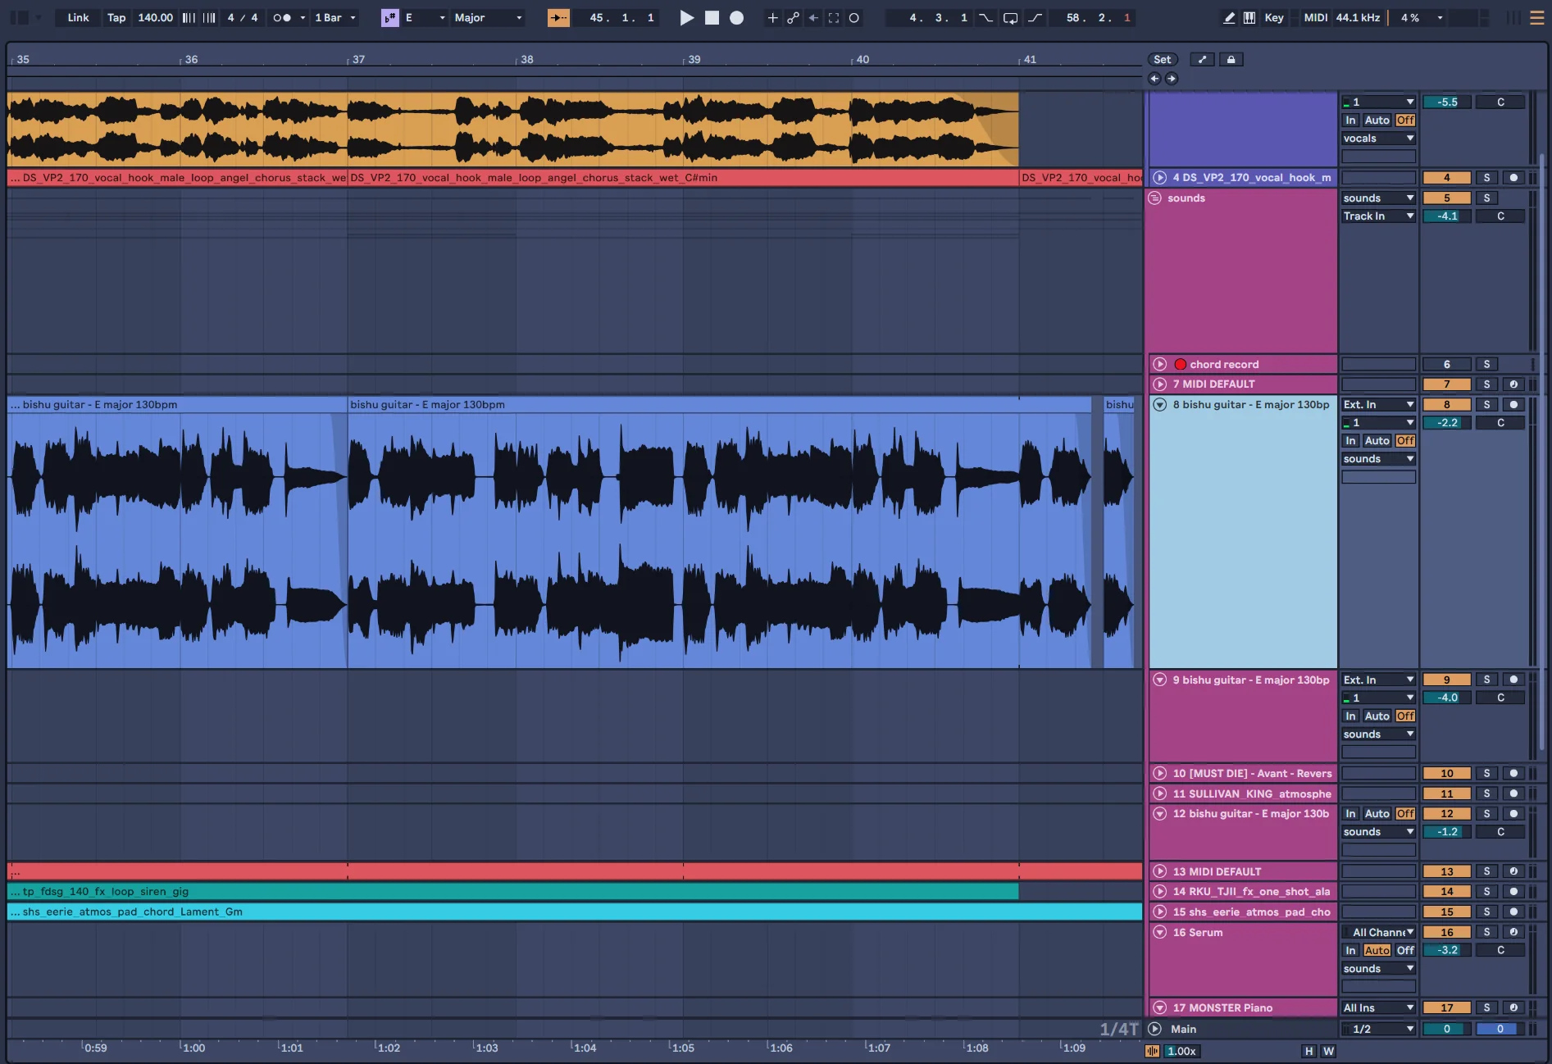Solo track 8 bishu guitar
Screen dimensions: 1552x1064
[x=1486, y=404]
